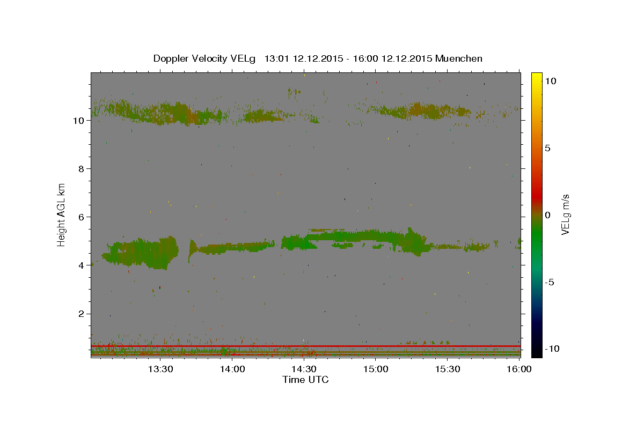Click the plot title 'Doppler Velocity VELg'

pyautogui.click(x=206, y=58)
